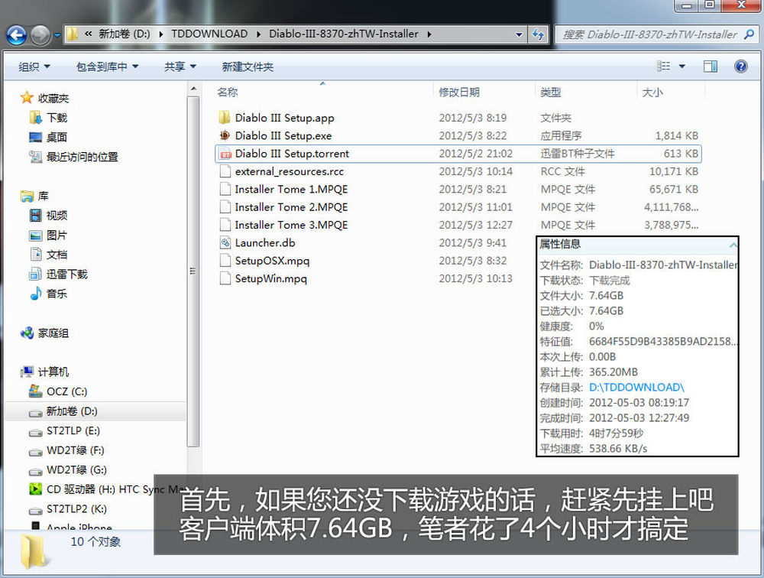Open recent pages dropdown beside Forward arrow
Image resolution: width=764 pixels, height=578 pixels.
pyautogui.click(x=57, y=35)
